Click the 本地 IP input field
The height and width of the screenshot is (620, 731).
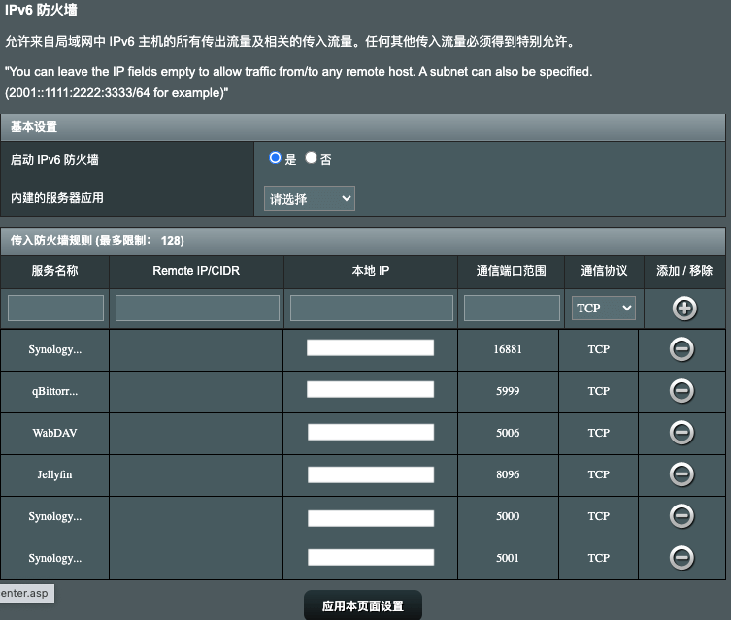[371, 308]
